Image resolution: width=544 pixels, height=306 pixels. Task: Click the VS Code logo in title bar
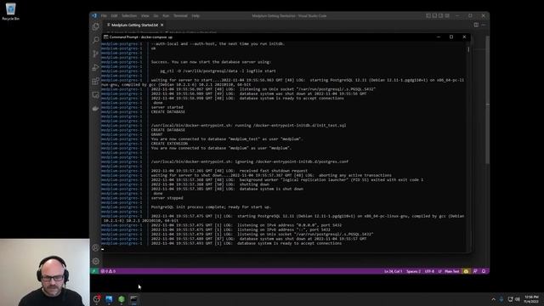pyautogui.click(x=94, y=15)
